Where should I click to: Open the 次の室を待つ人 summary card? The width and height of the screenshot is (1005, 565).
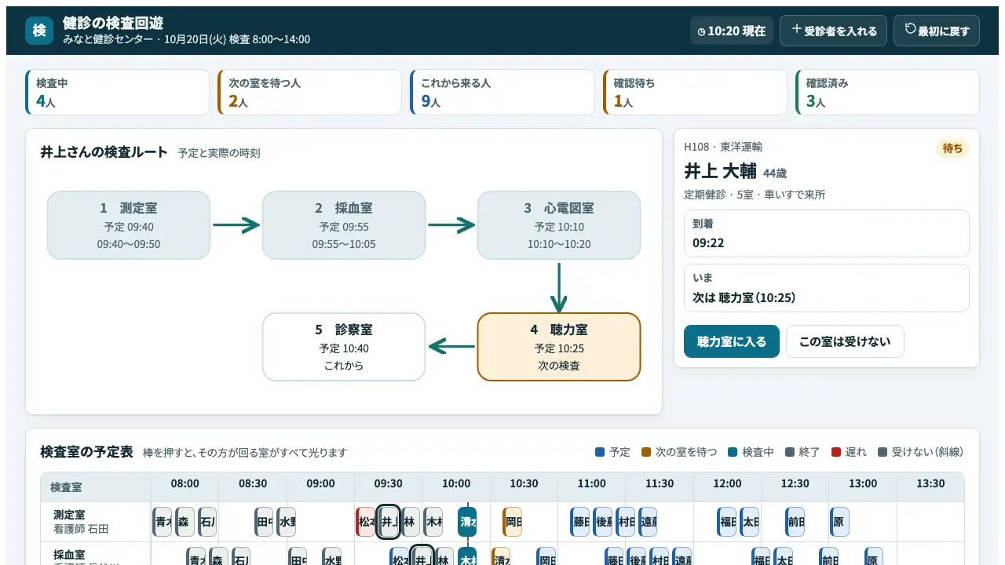(x=310, y=93)
